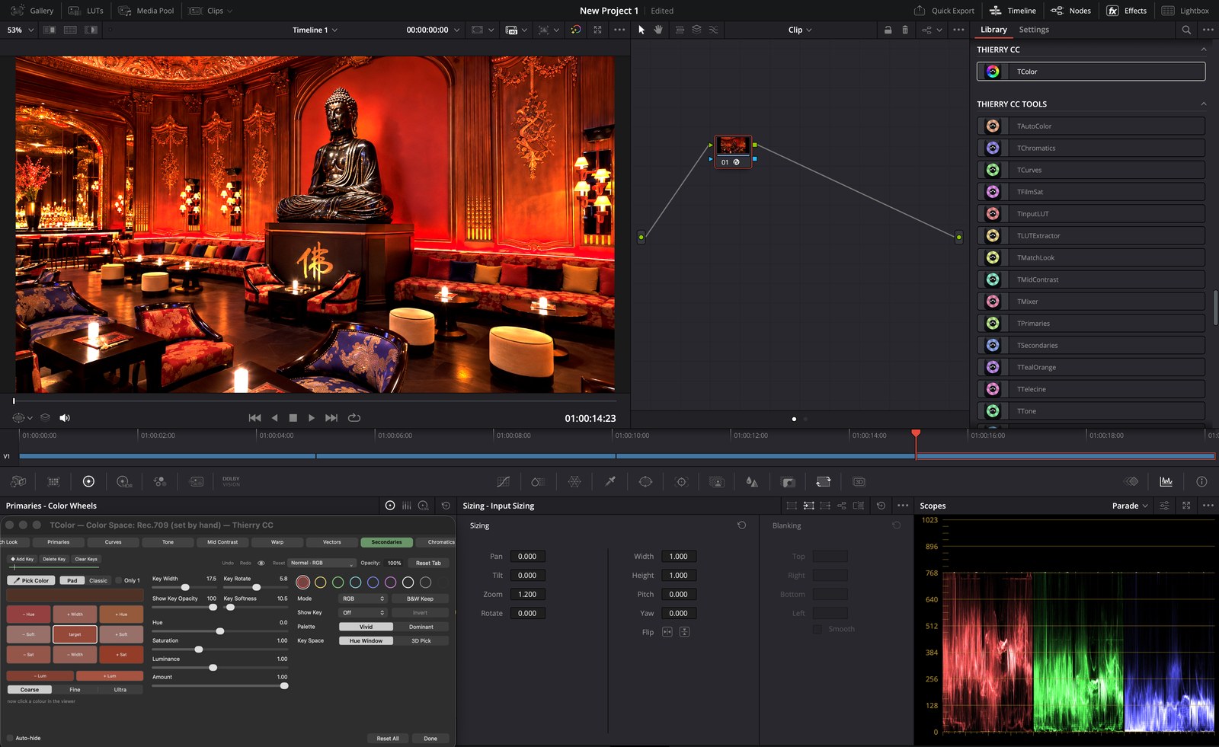Set the Palette to Dominant

click(x=421, y=627)
